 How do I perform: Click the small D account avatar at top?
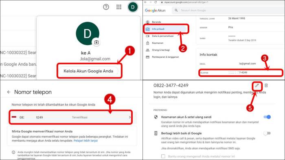click(133, 7)
